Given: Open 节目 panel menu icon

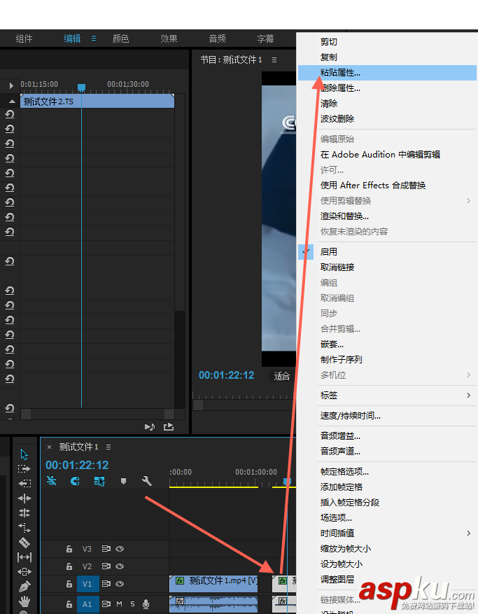Looking at the screenshot, I should (x=274, y=60).
